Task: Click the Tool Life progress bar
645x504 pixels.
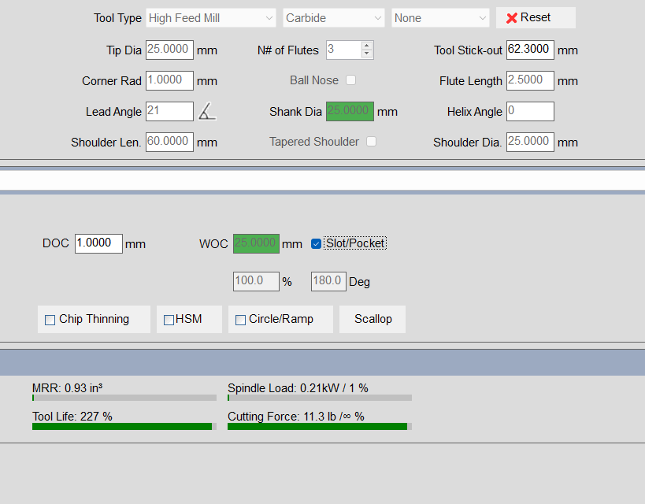Action: click(x=124, y=426)
